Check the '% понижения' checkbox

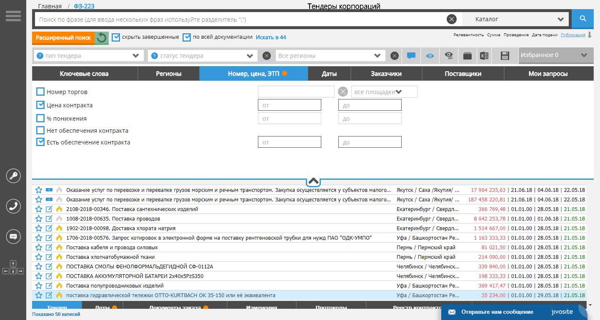click(x=40, y=118)
